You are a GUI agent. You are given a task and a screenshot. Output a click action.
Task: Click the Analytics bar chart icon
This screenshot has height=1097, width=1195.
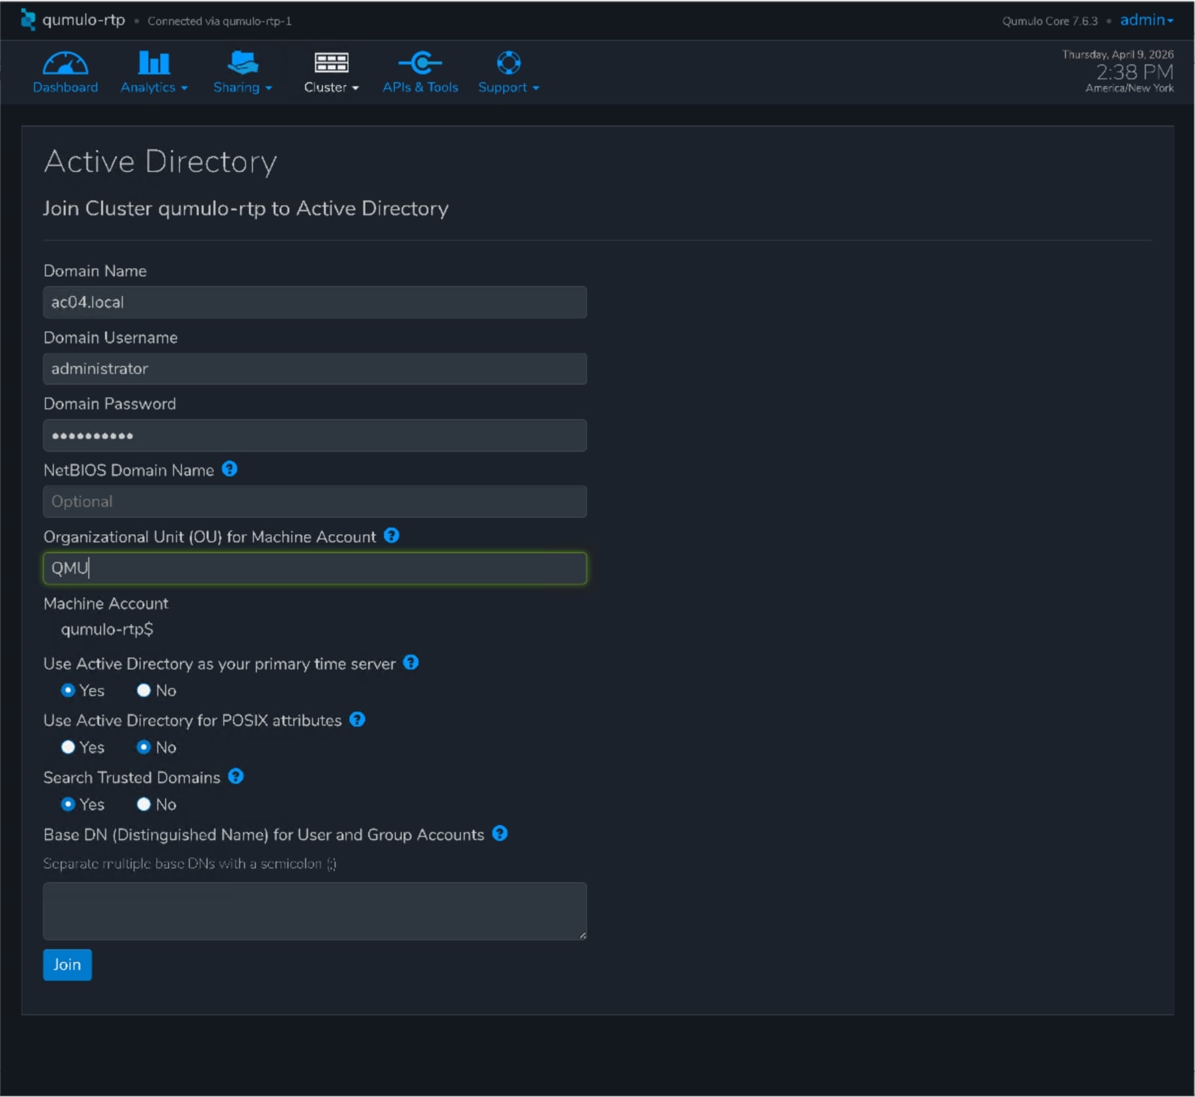(154, 63)
